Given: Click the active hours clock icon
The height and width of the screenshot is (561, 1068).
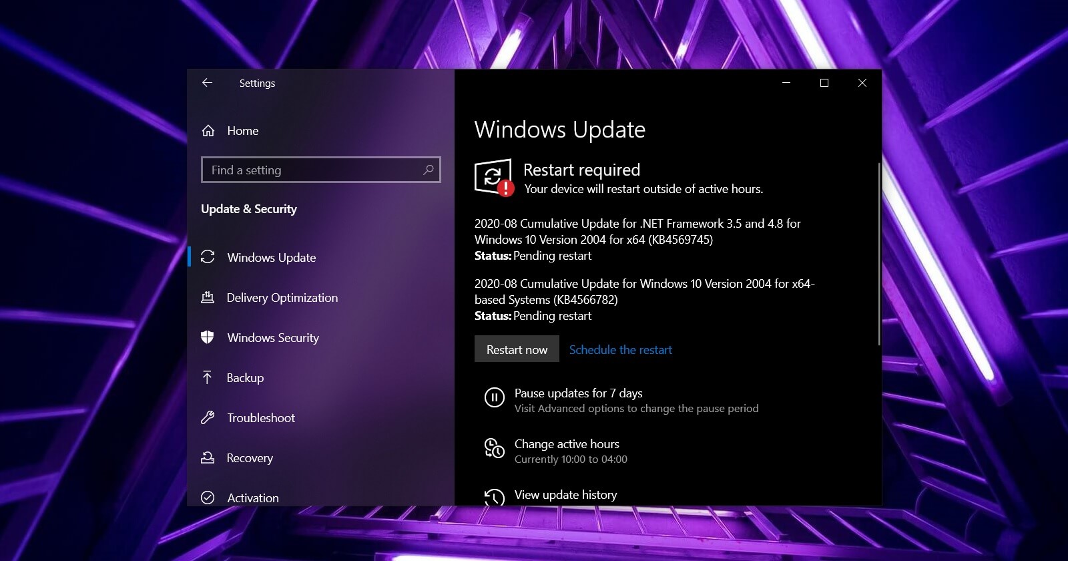Looking at the screenshot, I should point(494,448).
